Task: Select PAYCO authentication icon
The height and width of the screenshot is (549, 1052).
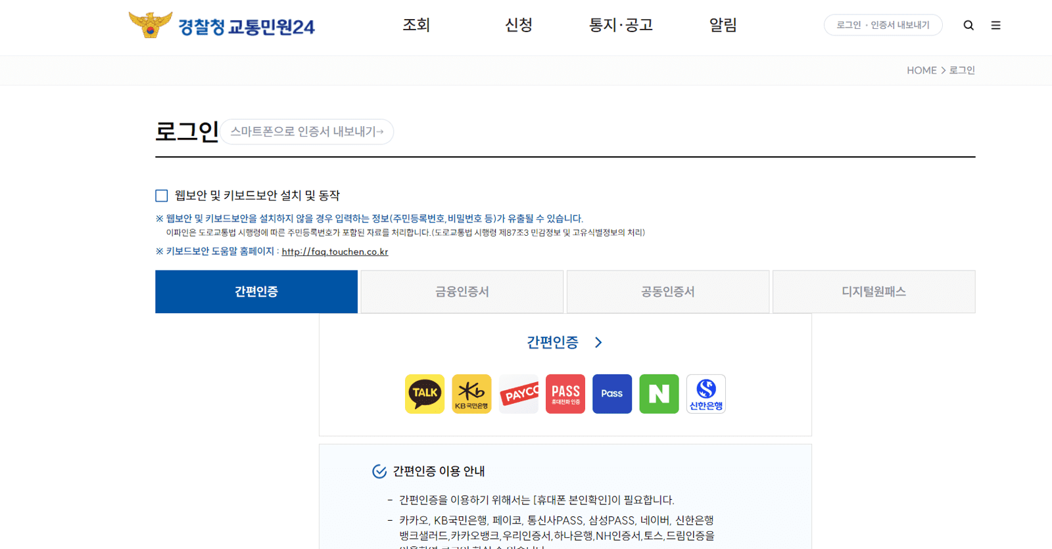Action: pos(519,394)
